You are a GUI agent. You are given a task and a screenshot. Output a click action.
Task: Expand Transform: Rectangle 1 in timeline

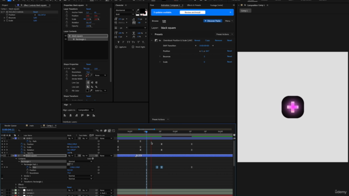point(22,181)
